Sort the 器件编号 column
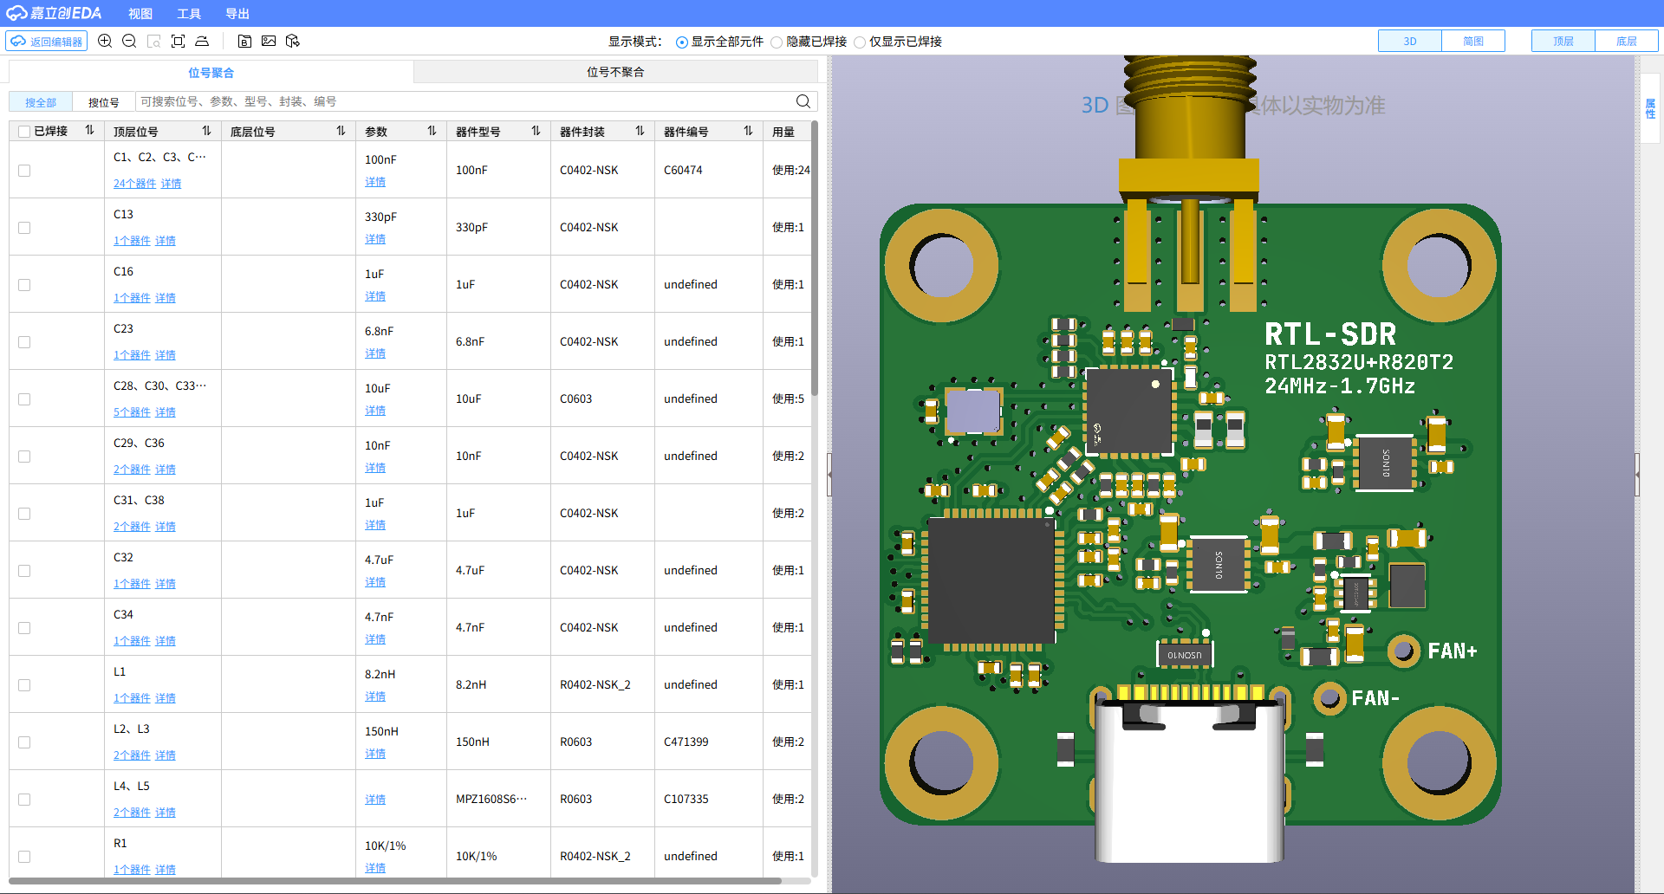Image resolution: width=1664 pixels, height=894 pixels. pos(748,131)
